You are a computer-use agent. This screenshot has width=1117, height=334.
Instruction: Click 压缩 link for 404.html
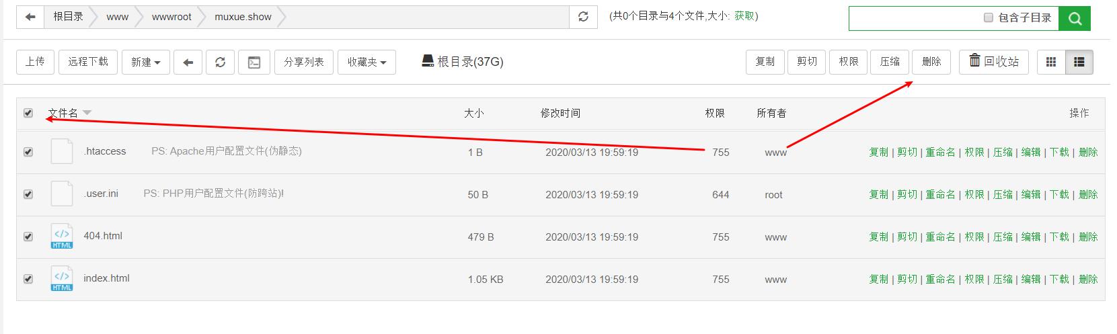point(1003,237)
